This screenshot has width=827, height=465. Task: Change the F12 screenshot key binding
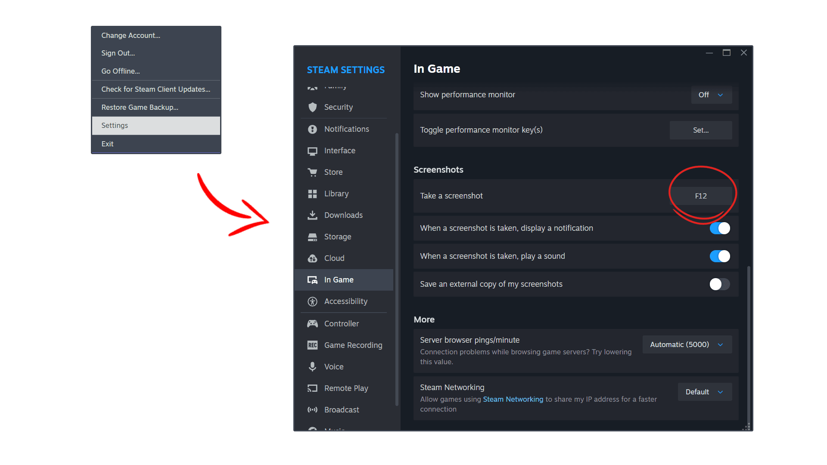pyautogui.click(x=701, y=196)
